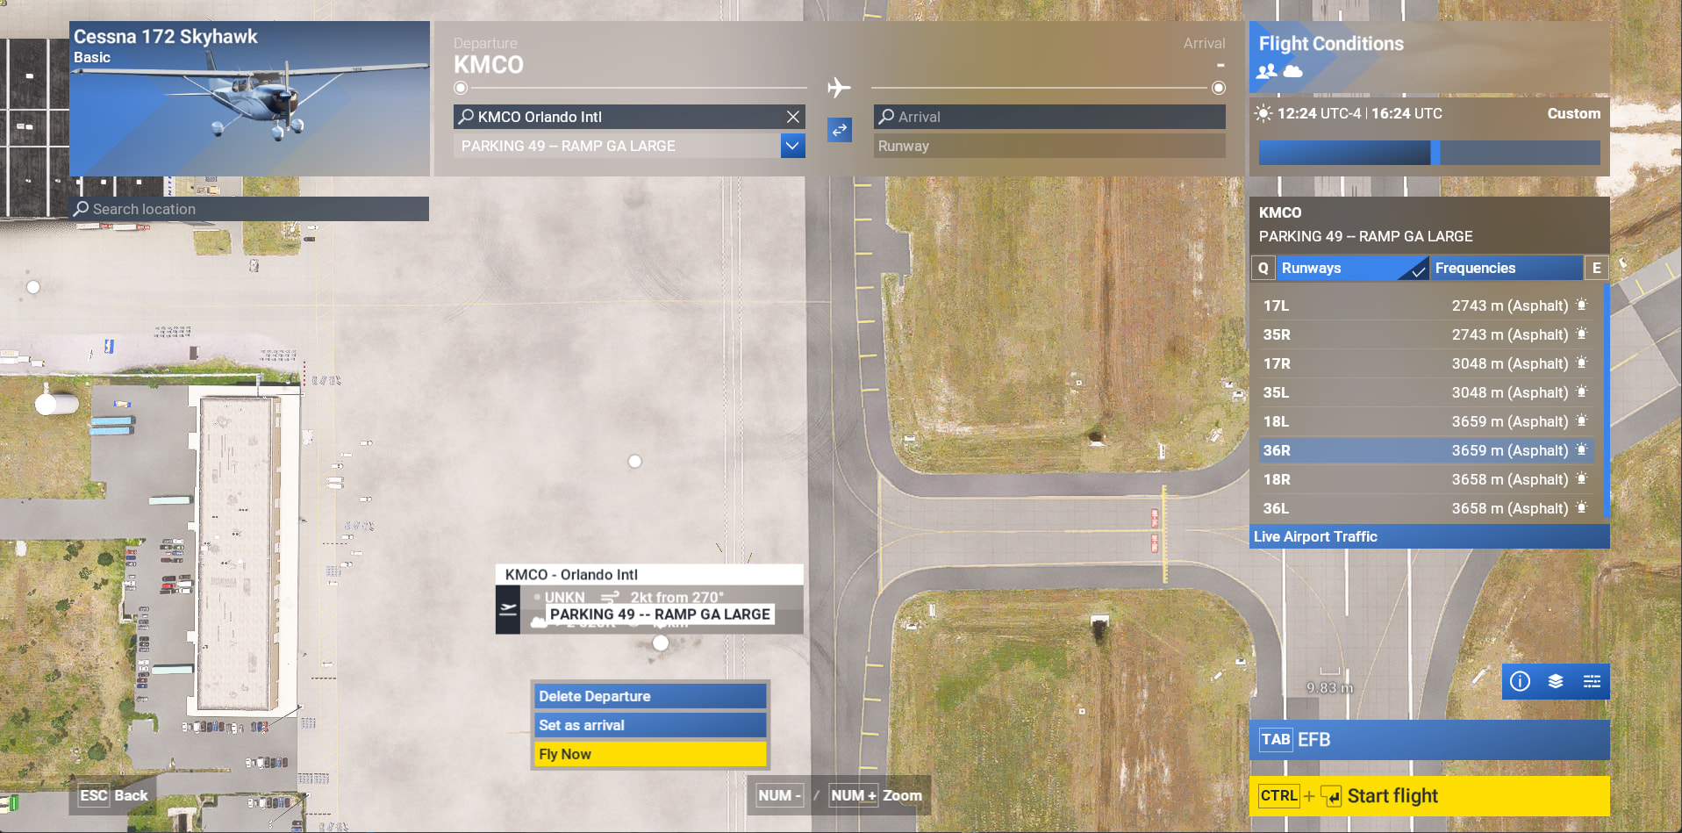Open the Live Airport Traffic section
1682x833 pixels.
pyautogui.click(x=1430, y=536)
